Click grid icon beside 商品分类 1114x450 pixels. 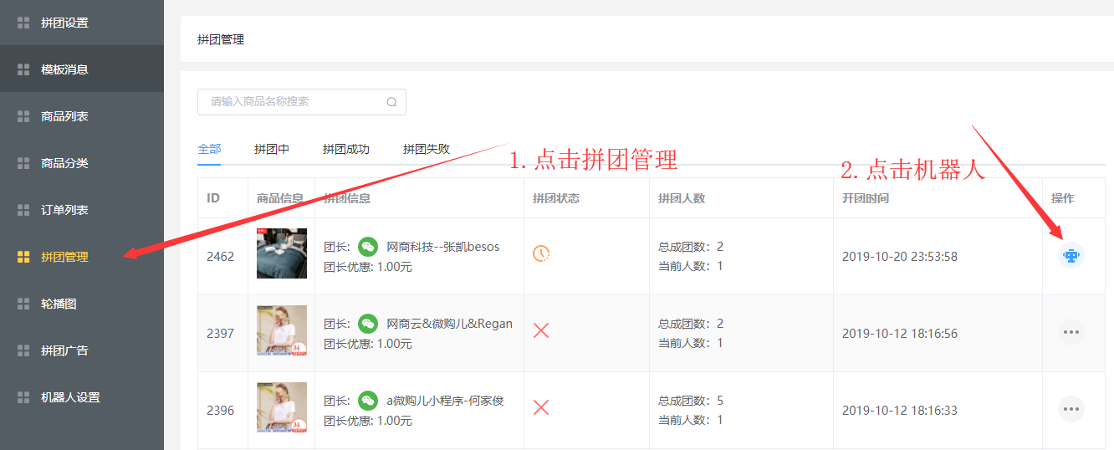pyautogui.click(x=23, y=163)
